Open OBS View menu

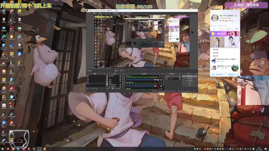[x=100, y=13]
